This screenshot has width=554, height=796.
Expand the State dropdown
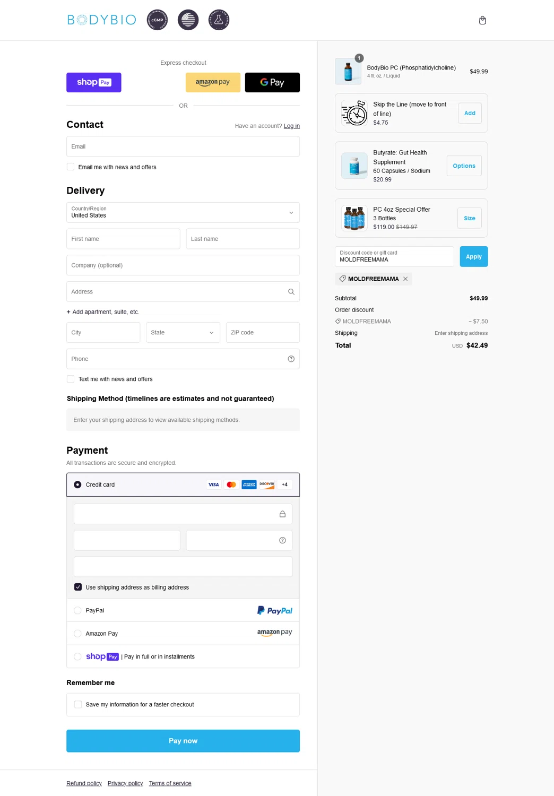pyautogui.click(x=183, y=333)
